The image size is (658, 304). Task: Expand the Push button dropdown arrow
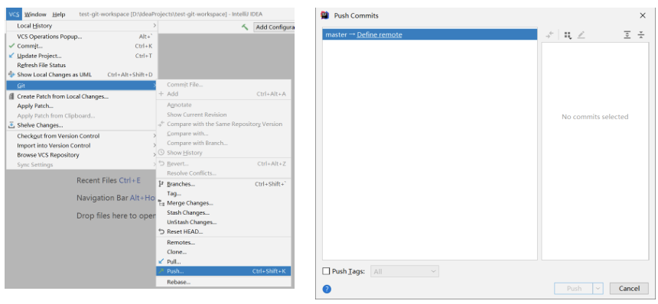598,289
